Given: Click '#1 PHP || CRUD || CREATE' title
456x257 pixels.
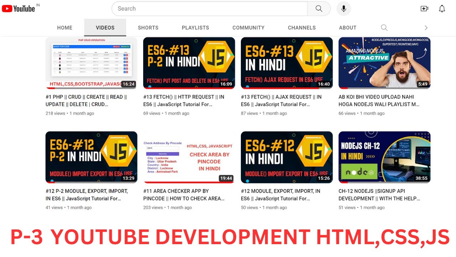Looking at the screenshot, I should pos(86,101).
